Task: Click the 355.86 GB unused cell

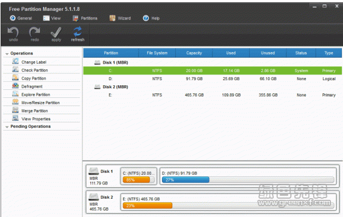Action: [268, 95]
